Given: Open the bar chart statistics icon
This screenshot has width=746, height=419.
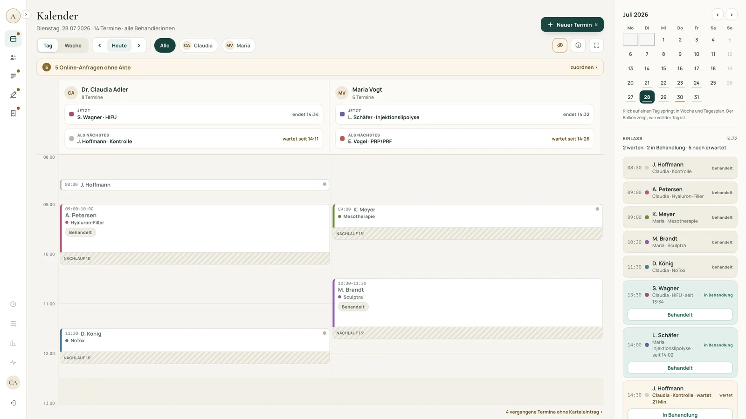Looking at the screenshot, I should coord(13,343).
